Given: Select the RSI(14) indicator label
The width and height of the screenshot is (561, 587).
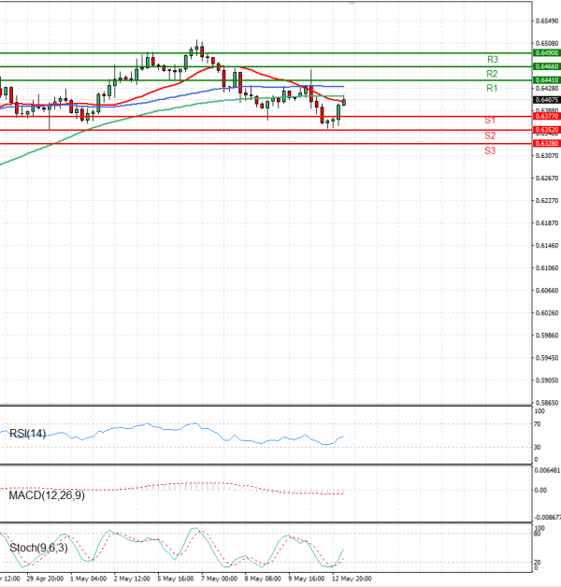Looking at the screenshot, I should coord(27,433).
